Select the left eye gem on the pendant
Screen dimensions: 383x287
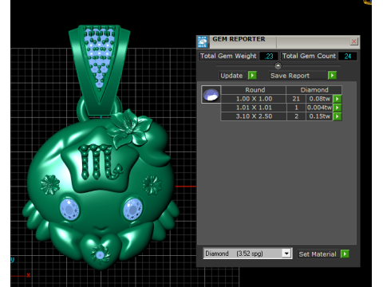(69, 209)
